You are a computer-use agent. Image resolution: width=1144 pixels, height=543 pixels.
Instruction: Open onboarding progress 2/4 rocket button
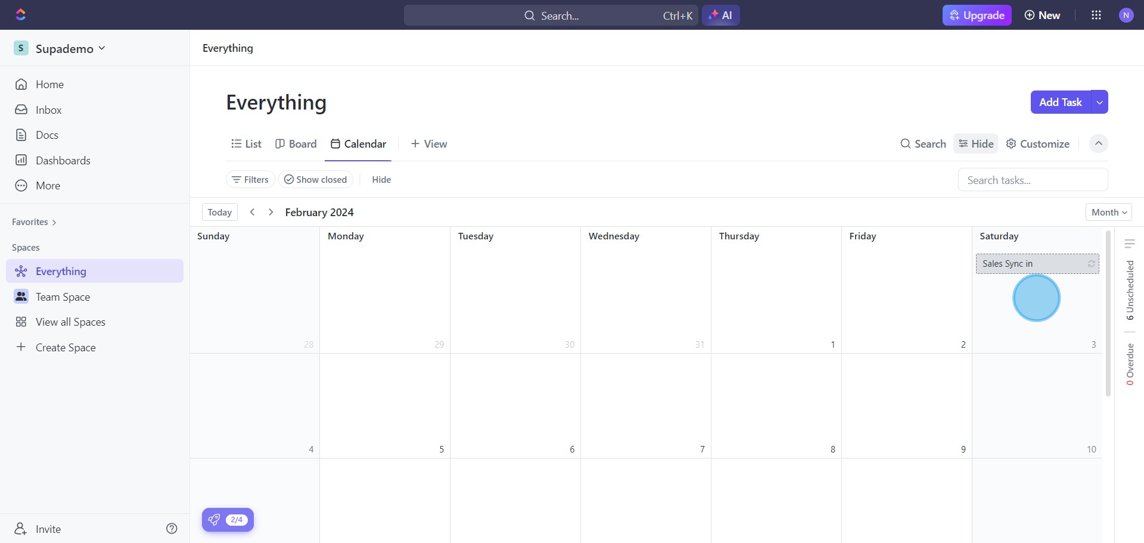click(228, 520)
